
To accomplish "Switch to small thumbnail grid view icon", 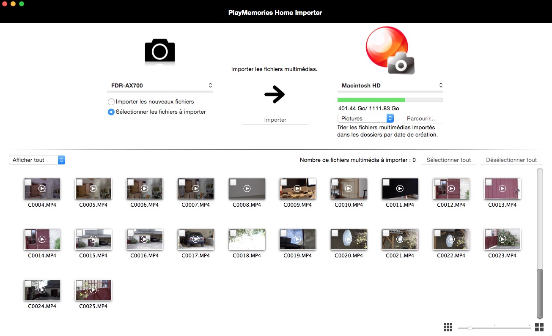I will (x=448, y=327).
